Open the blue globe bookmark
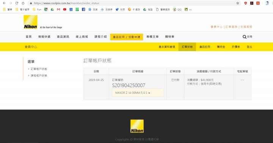Screen dimensions: 273x143 click(x=120, y=9)
